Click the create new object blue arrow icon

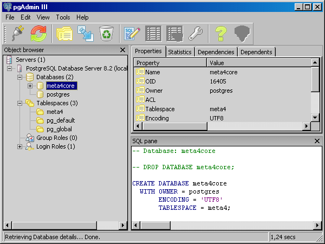[86, 34]
